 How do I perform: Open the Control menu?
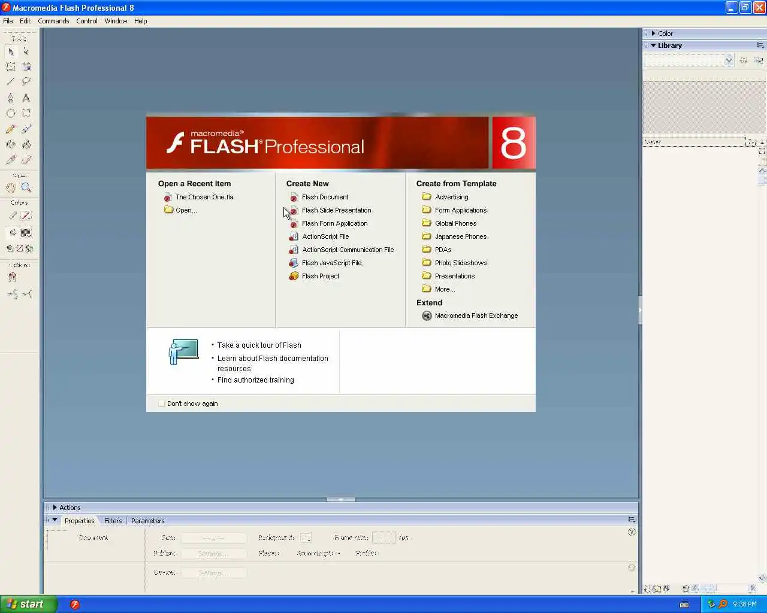(87, 21)
